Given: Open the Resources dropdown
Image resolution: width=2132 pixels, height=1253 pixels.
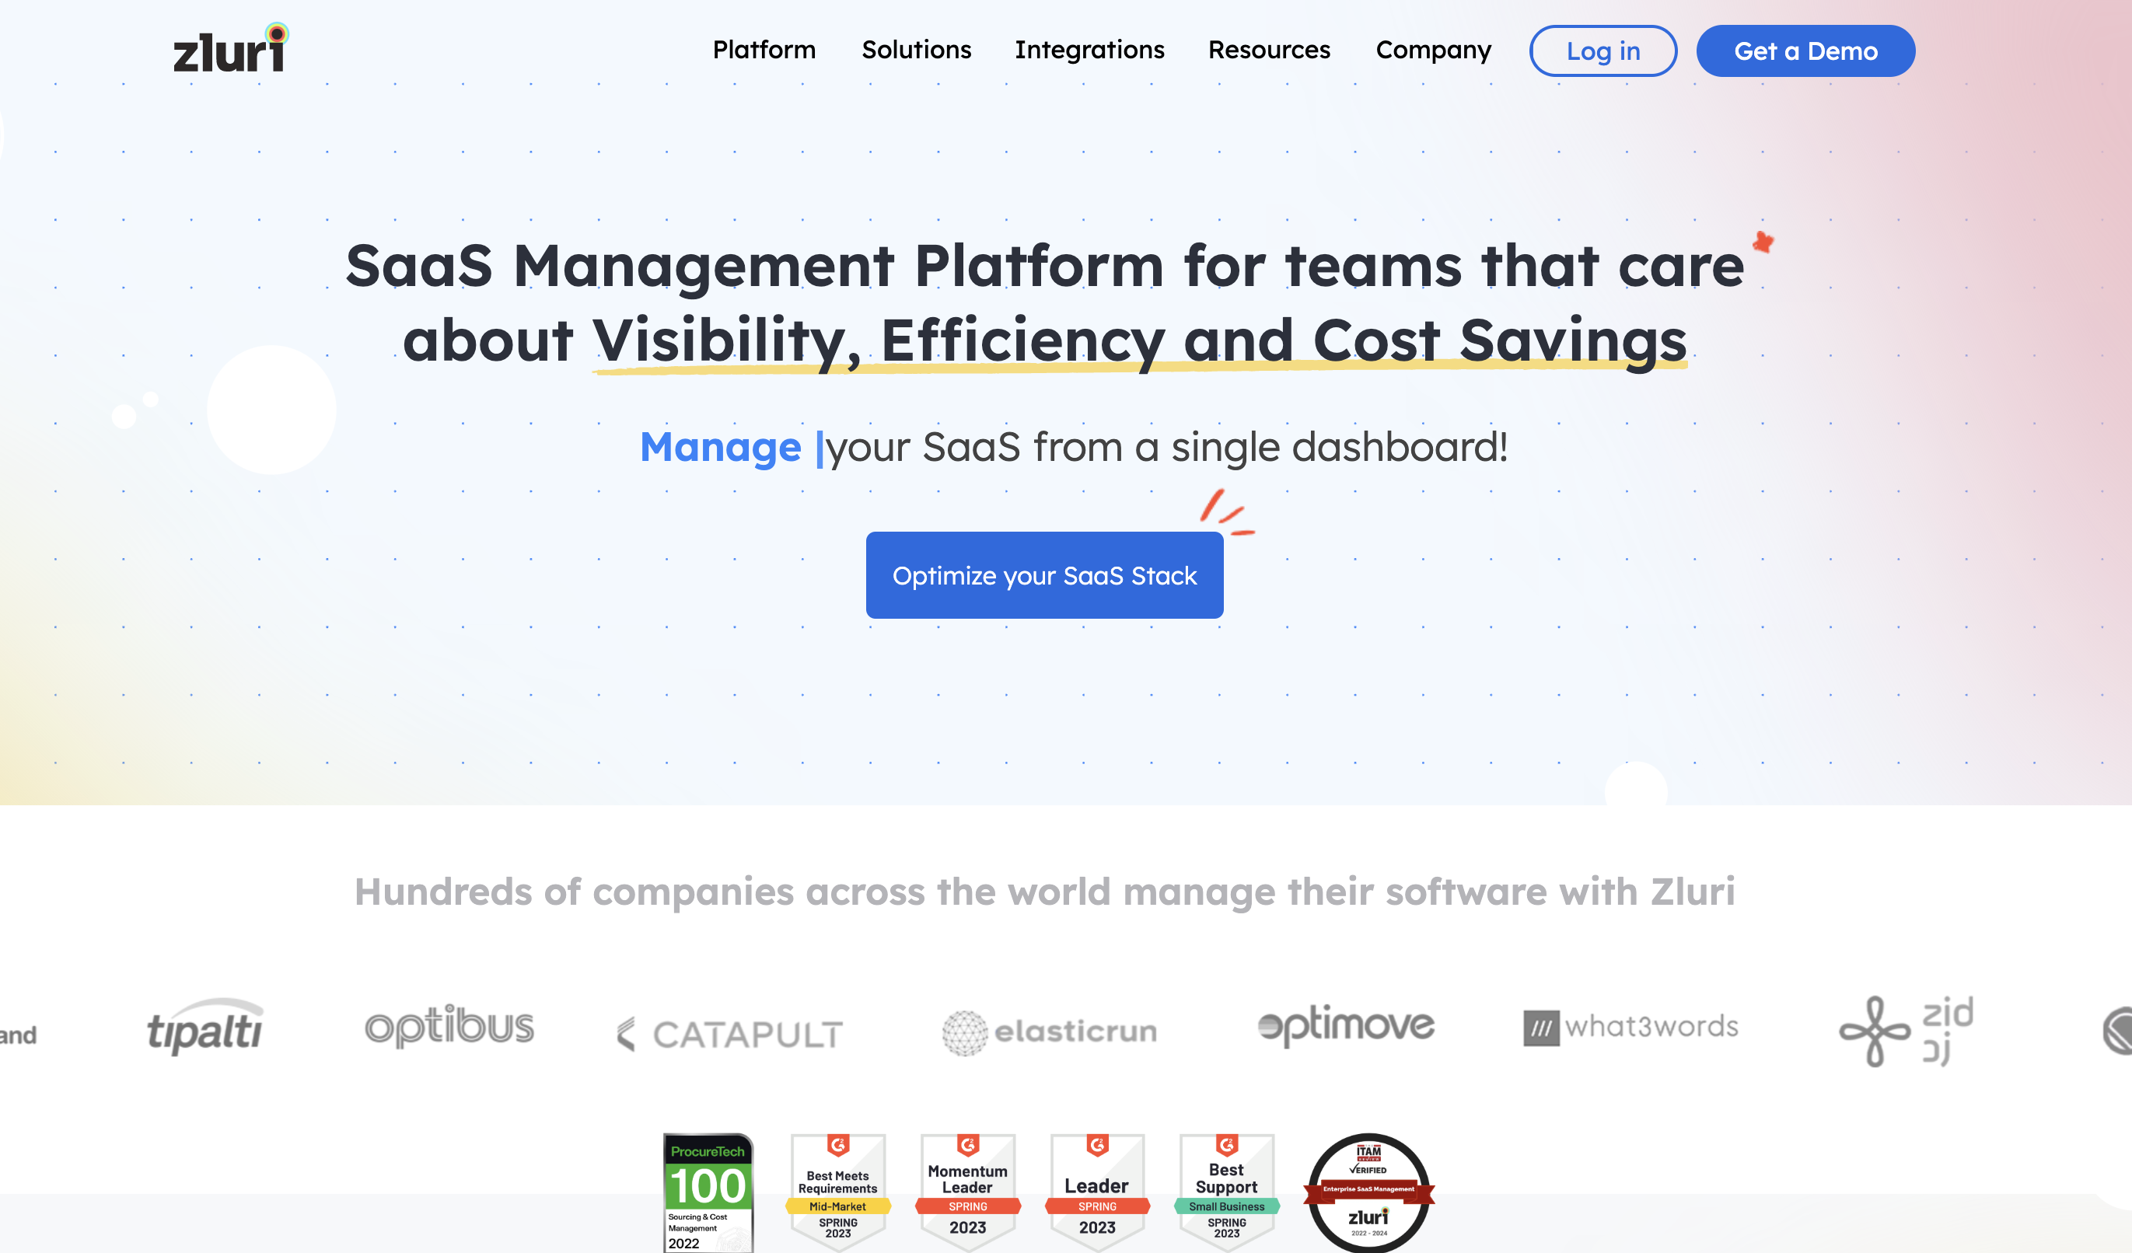Looking at the screenshot, I should tap(1269, 51).
